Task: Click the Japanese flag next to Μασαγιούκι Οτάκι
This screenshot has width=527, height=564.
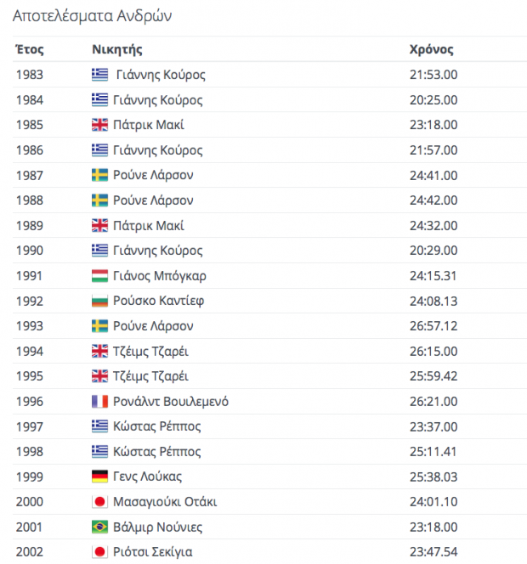Action: click(99, 502)
